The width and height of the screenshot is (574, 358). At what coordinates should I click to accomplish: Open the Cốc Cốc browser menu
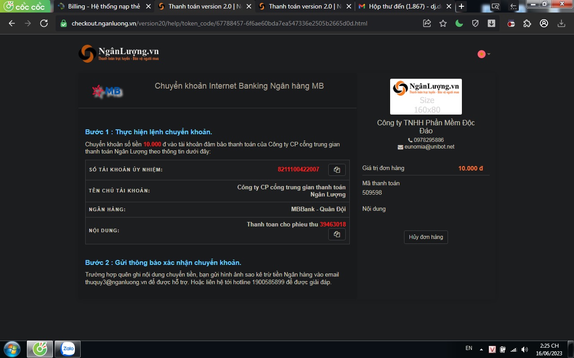coord(25,6)
